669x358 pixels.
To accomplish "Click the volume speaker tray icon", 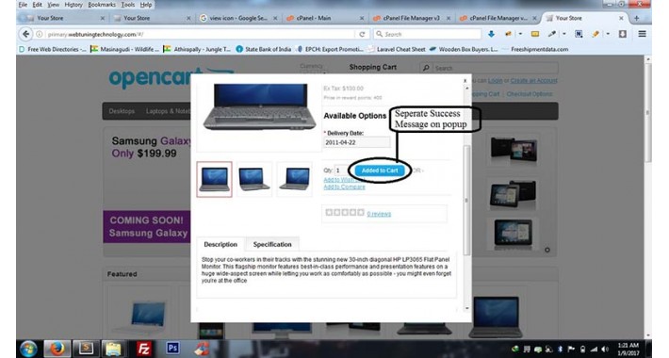I will [605, 350].
